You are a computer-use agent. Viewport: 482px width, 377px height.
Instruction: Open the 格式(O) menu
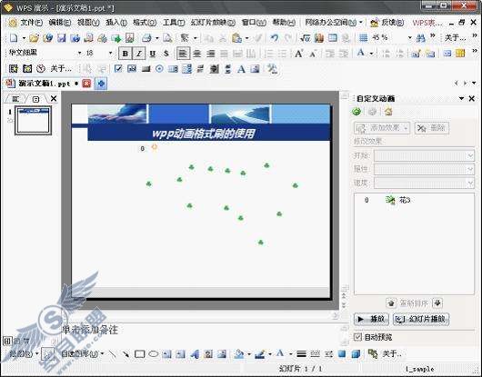145,23
